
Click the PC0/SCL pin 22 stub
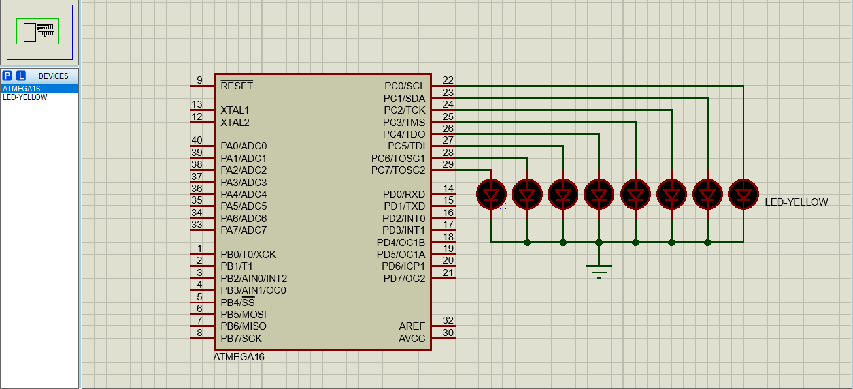click(x=444, y=86)
